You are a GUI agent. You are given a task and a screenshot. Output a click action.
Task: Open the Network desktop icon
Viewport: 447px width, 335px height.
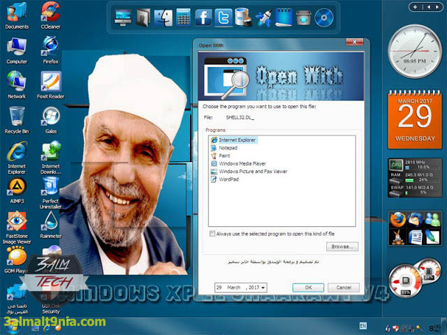[17, 85]
